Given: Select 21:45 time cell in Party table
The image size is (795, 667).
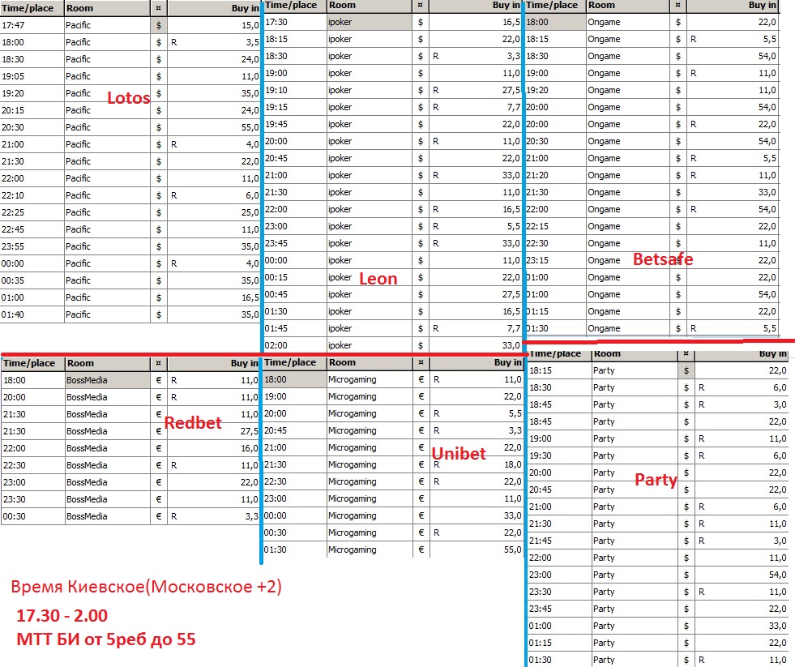Looking at the screenshot, I should point(559,541).
